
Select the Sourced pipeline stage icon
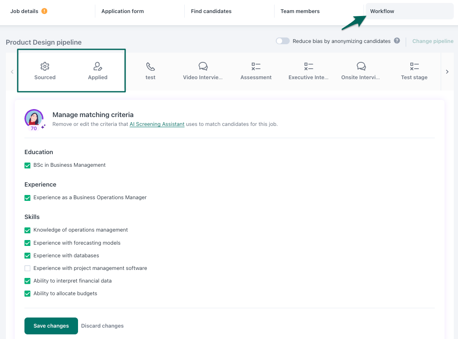(45, 66)
